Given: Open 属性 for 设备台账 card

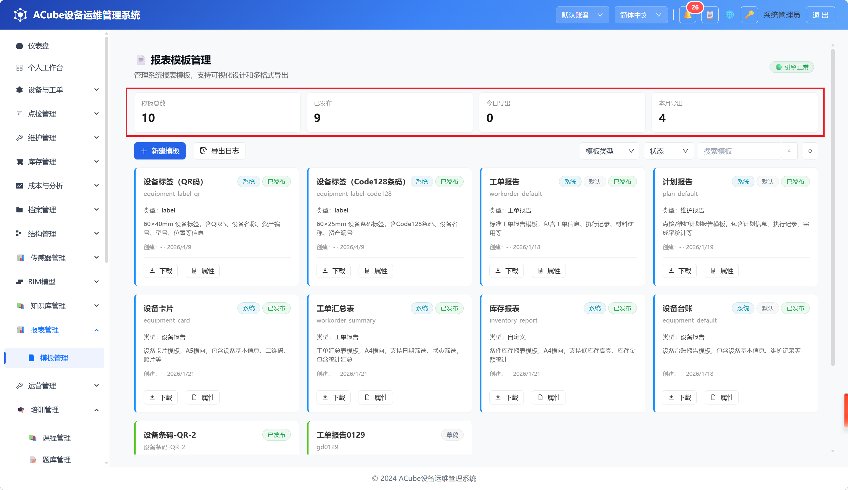Looking at the screenshot, I should point(722,397).
